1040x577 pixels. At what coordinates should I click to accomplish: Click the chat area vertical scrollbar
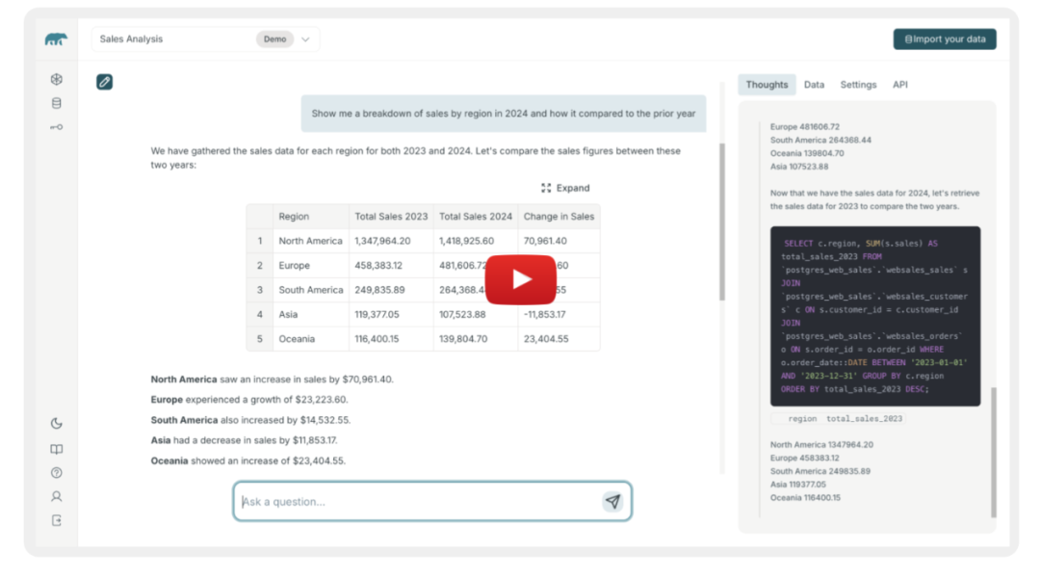pos(722,223)
